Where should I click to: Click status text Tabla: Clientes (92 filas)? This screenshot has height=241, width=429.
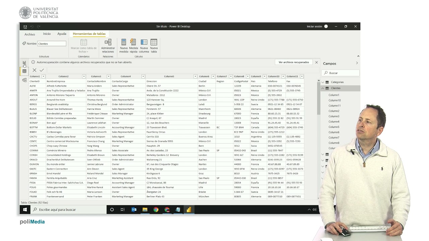click(35, 203)
